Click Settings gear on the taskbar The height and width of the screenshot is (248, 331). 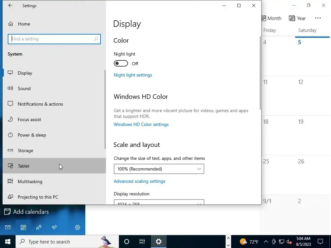pos(158,242)
